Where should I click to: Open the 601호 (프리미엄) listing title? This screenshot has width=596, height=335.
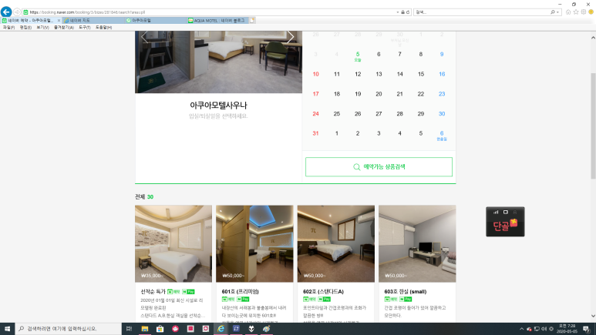tap(241, 292)
